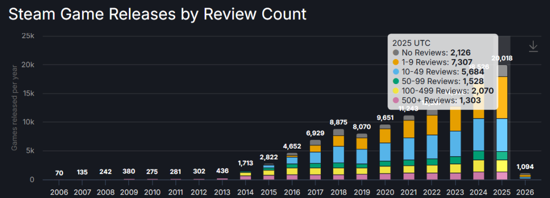Click the gray No Reviews segment of 2025 bar
550x198 pixels.
click(x=502, y=71)
